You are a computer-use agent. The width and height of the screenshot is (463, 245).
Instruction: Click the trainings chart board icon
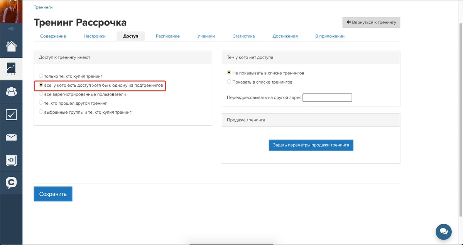[x=11, y=69]
